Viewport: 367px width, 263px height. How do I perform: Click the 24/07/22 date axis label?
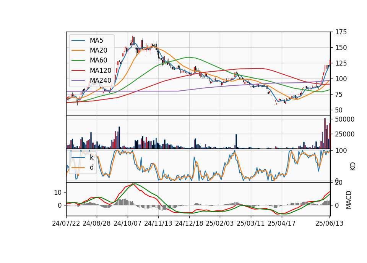[x=66, y=223]
